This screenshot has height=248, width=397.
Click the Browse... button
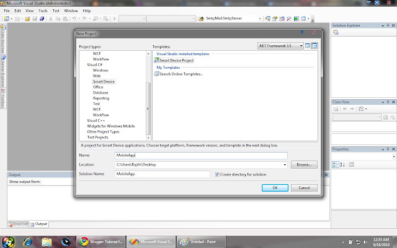click(x=304, y=164)
